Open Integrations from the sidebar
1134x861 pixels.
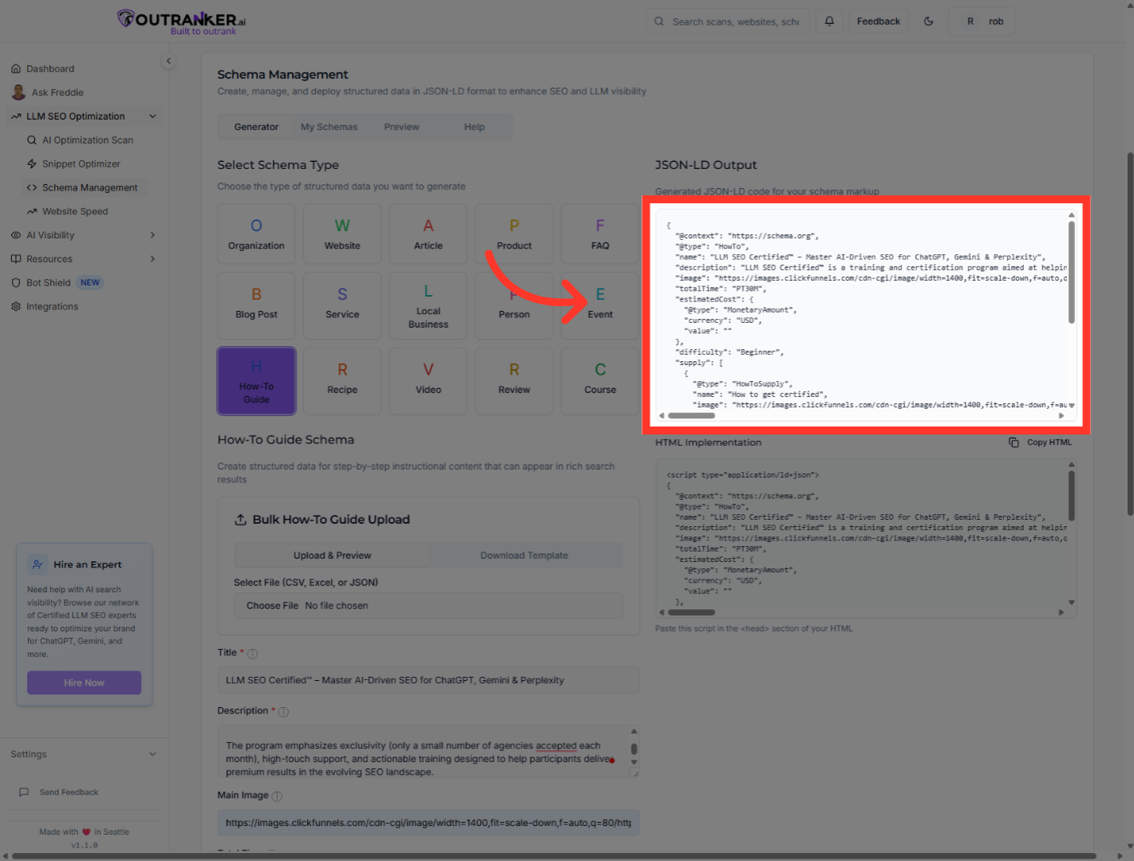point(52,306)
